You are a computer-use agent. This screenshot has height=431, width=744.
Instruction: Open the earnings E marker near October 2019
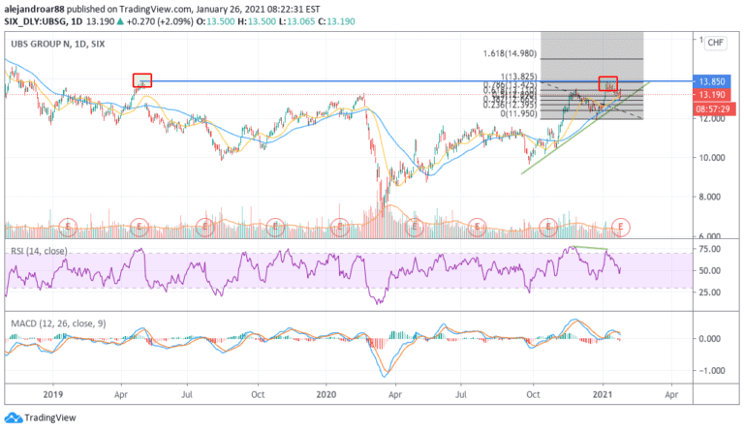[x=275, y=228]
